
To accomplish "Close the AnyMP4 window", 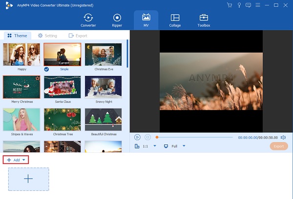I will pos(285,5).
